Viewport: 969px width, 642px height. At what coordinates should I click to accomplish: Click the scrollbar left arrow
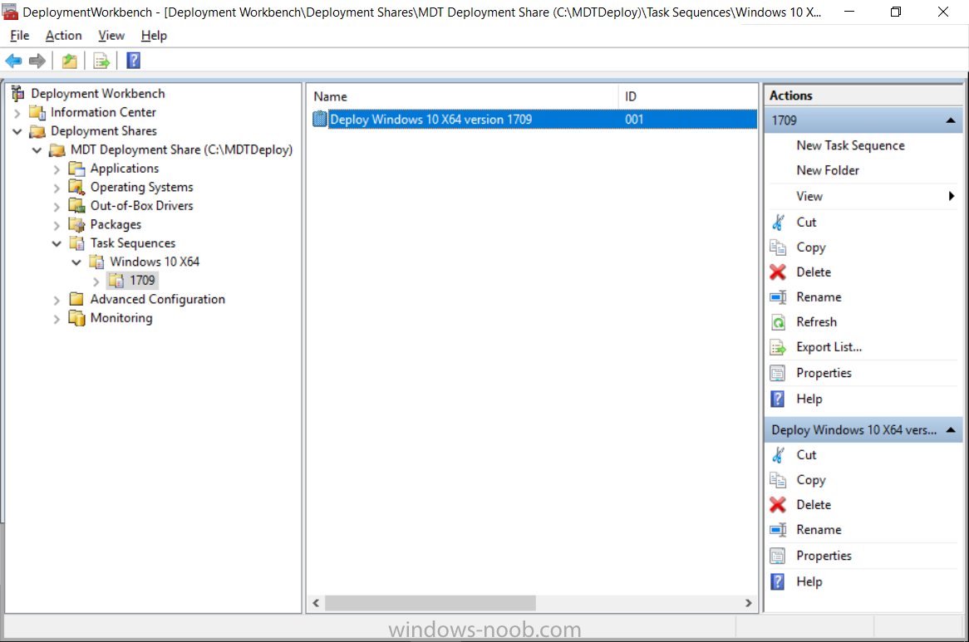pyautogui.click(x=316, y=602)
